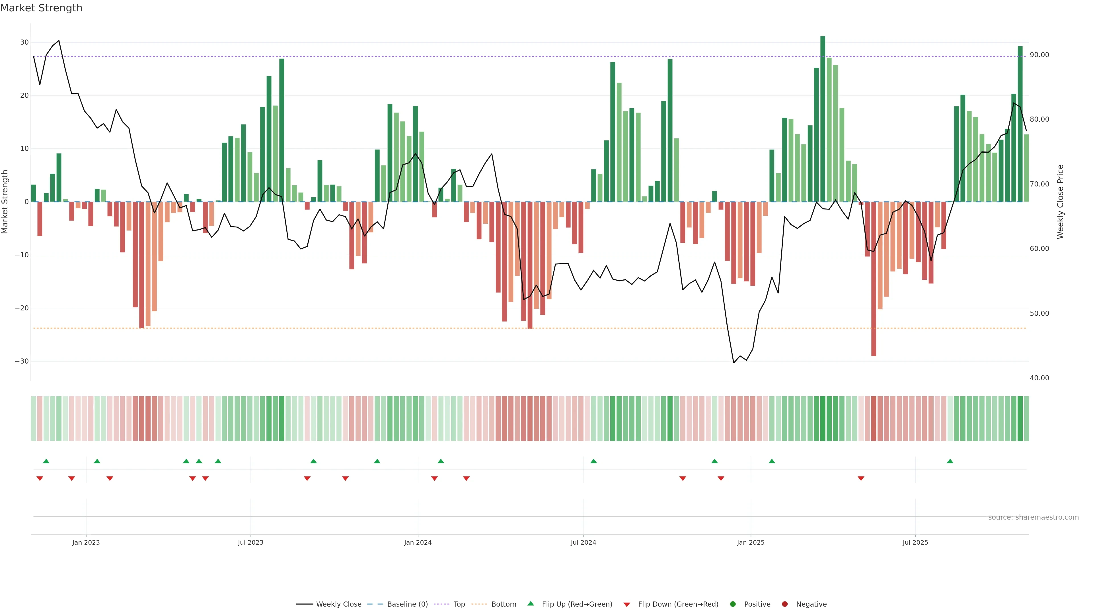Click the source sharemaestro.com text
Screen dimensions: 1093x614
coord(1033,517)
